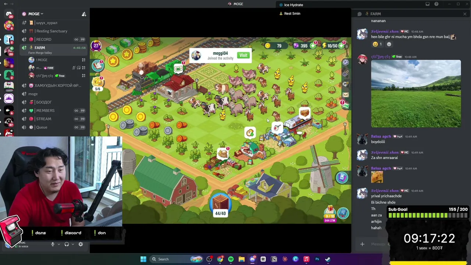This screenshot has height=265, width=471.
Task: Toggle the laughing emoji reaction with count 1
Action: click(377, 44)
